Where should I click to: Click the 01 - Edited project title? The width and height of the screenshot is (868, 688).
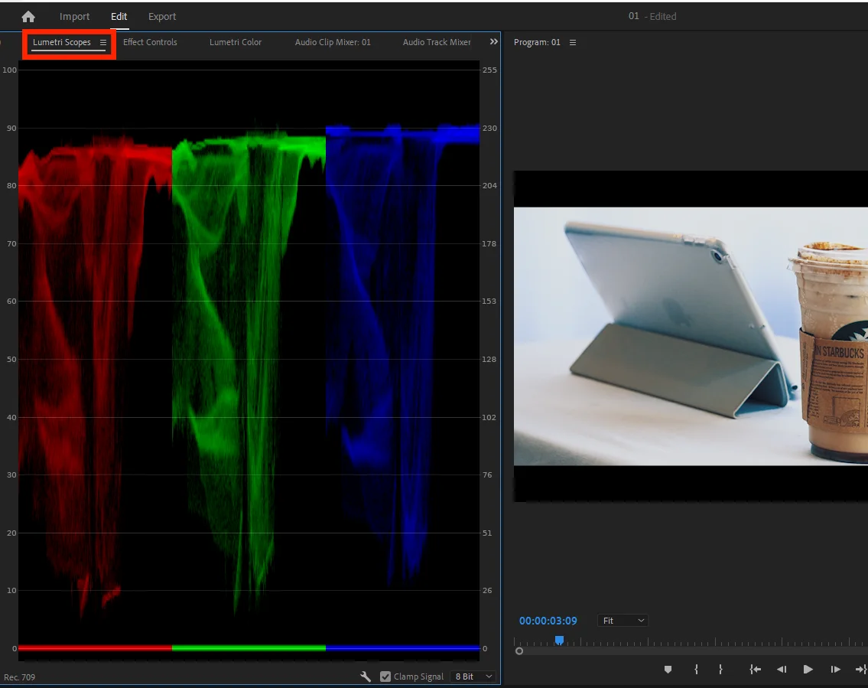(652, 17)
